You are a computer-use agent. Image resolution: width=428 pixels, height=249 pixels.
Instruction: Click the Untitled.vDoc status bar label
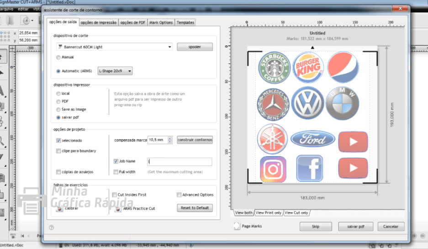tap(11, 245)
